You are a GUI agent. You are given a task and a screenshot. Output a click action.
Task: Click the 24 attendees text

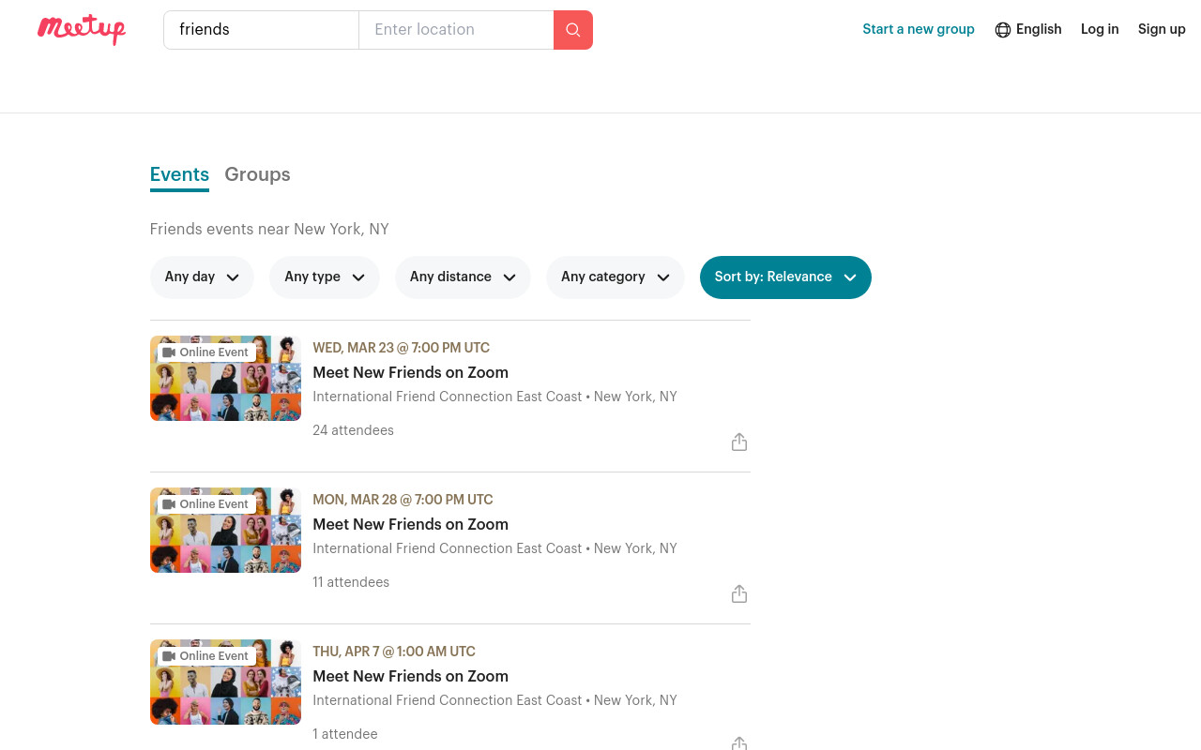coord(353,431)
